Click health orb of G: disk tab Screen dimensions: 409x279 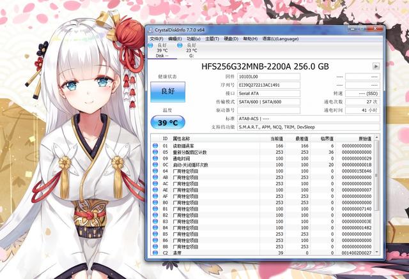point(180,45)
